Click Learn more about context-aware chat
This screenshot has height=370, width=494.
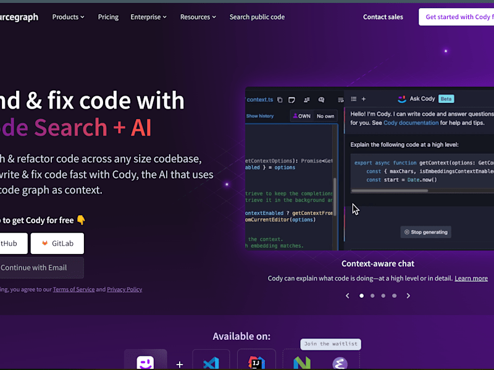coord(471,279)
